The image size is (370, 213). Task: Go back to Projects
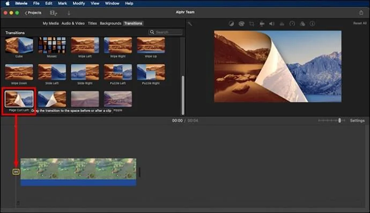click(x=33, y=13)
